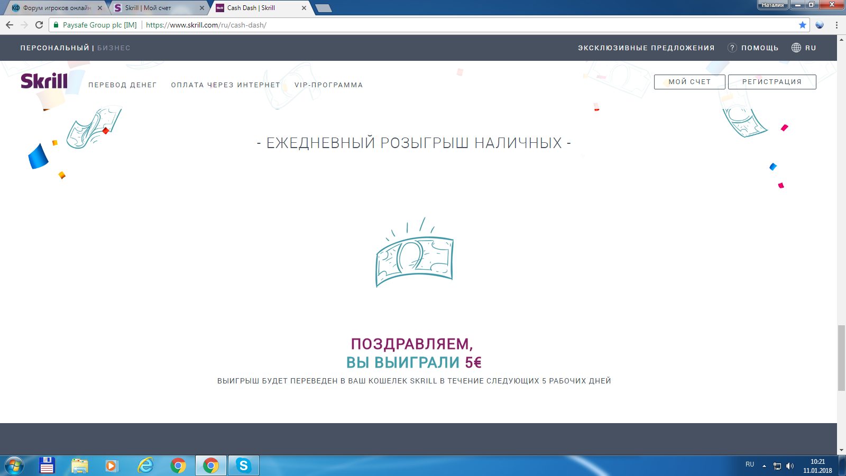Close the Cash Dash tab
Viewport: 846px width, 476px height.
304,8
